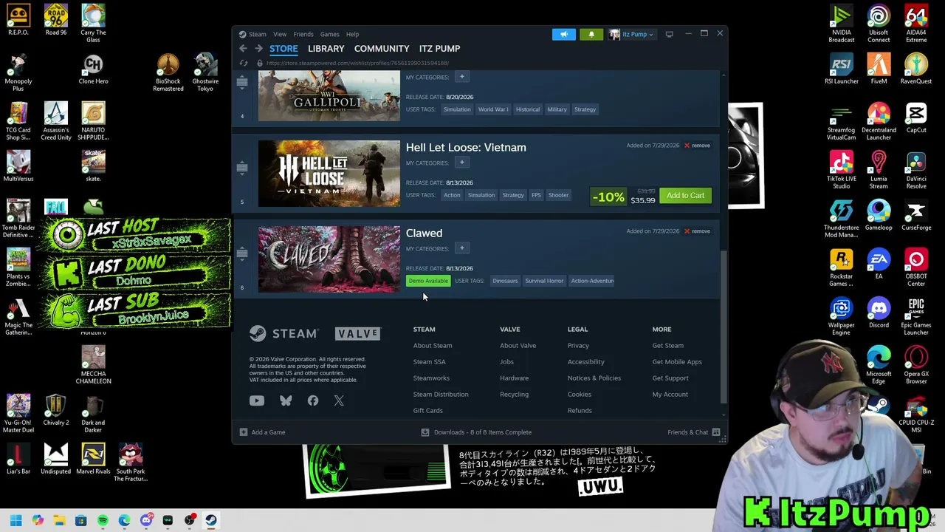Click the lock icon beside the store URL
This screenshot has width=945, height=532.
pyautogui.click(x=260, y=63)
